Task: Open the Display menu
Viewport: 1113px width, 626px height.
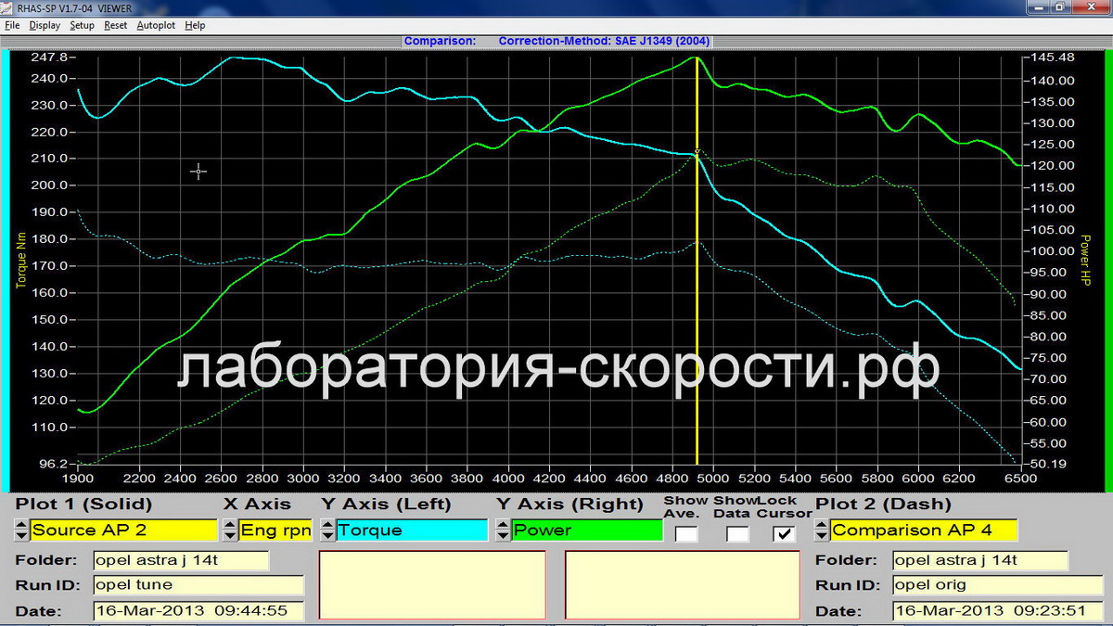Action: point(45,25)
